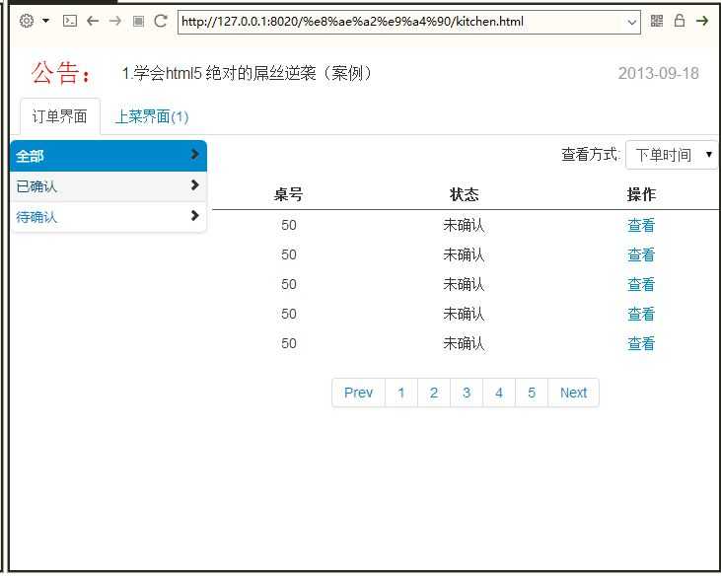
Task: Click the stop loading square icon
Action: tap(138, 21)
